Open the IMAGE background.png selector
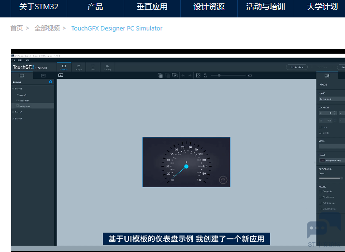The height and width of the screenshot is (252, 345). coord(332,161)
